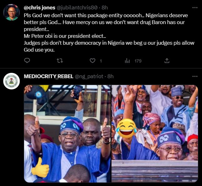Open more options for chris jones tweet
This screenshot has height=186, width=202.
pyautogui.click(x=195, y=7)
